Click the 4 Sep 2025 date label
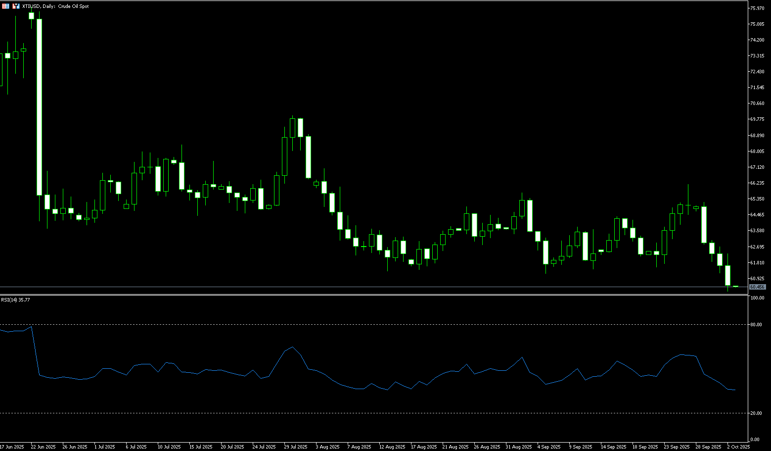This screenshot has width=771, height=451. (x=549, y=447)
